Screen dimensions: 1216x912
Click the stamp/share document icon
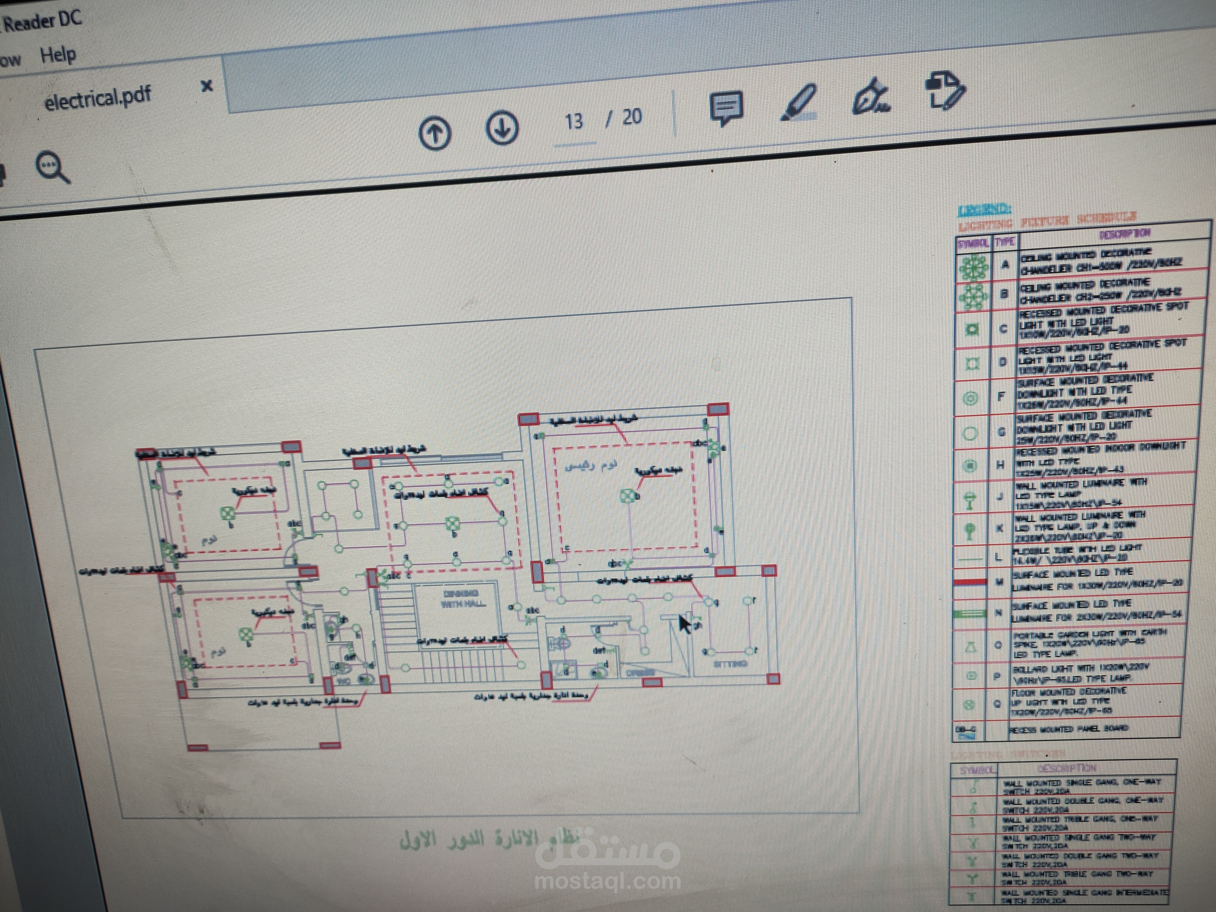[x=945, y=90]
